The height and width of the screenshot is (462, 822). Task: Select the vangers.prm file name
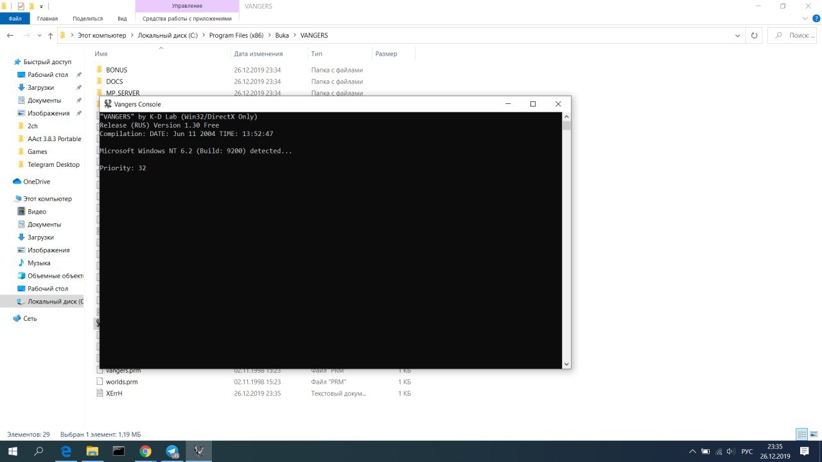(123, 371)
